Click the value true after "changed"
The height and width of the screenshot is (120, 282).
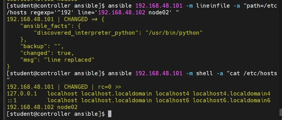(65, 53)
